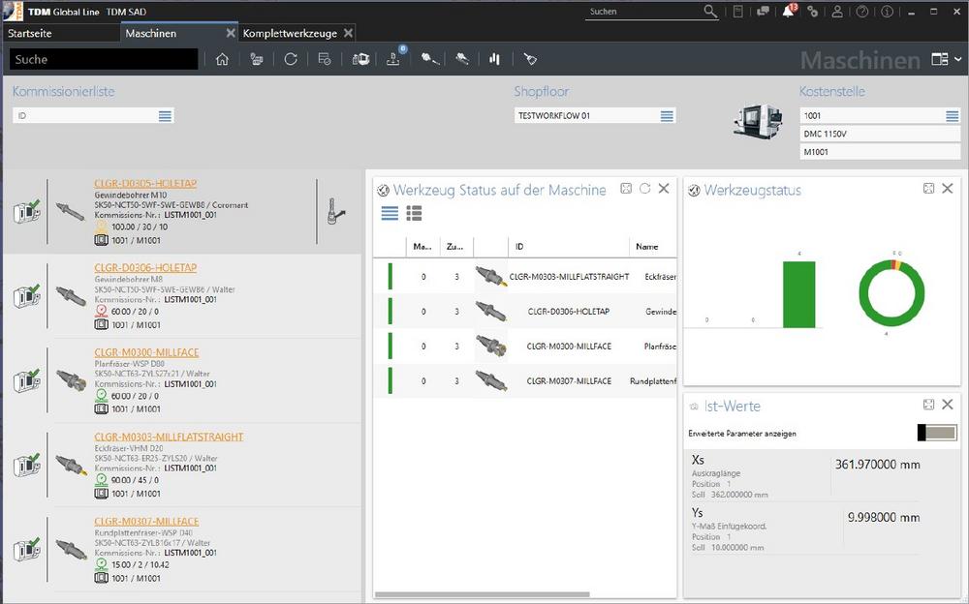969x604 pixels.
Task: Click the list-with-clock toolbar icon
Action: tap(325, 59)
